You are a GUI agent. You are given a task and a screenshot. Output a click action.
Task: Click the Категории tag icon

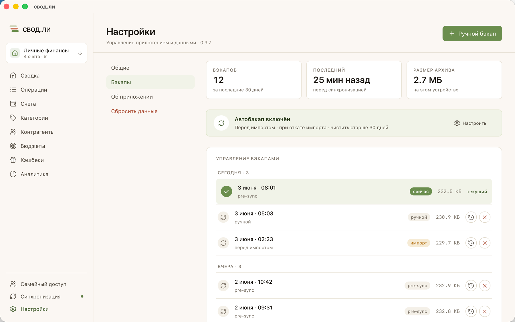pyautogui.click(x=13, y=118)
